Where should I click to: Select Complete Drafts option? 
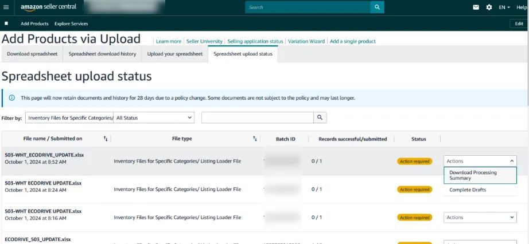pyautogui.click(x=480, y=190)
